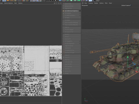
Task: Open UV Weld and Relax options gear
Action: [80, 15]
